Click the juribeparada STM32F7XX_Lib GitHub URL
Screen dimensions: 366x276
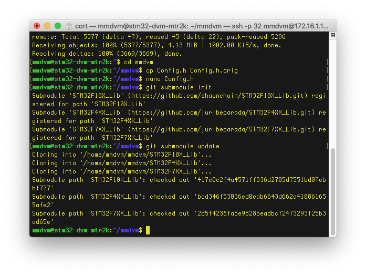221,129
